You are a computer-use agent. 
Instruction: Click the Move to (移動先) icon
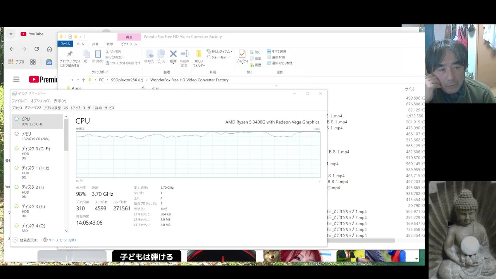(149, 54)
